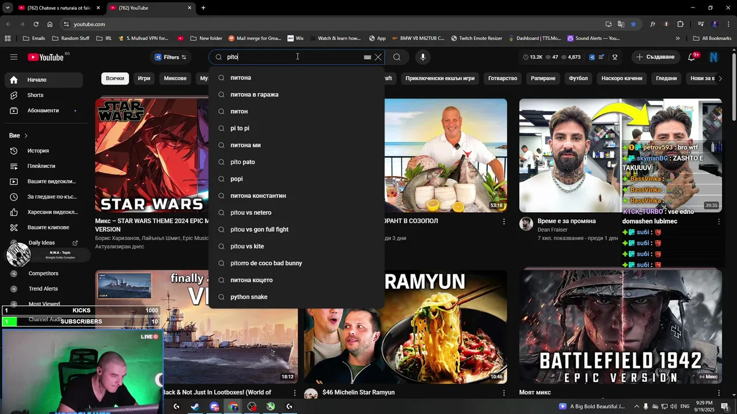
Task: Open the Filters toggle button
Action: (170, 57)
